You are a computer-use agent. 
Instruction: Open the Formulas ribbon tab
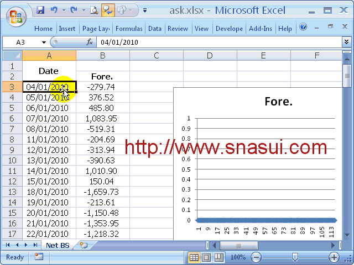[x=129, y=29]
